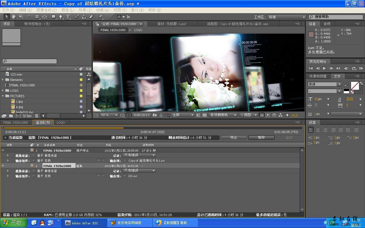Collapse the PICTURES folder in Project
This screenshot has width=365, height=228.
coord(3,96)
